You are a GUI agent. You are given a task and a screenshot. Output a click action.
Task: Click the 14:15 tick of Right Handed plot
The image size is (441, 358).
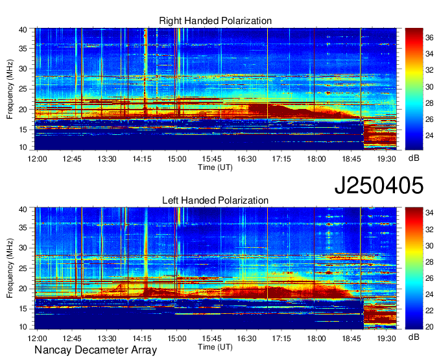142,159
